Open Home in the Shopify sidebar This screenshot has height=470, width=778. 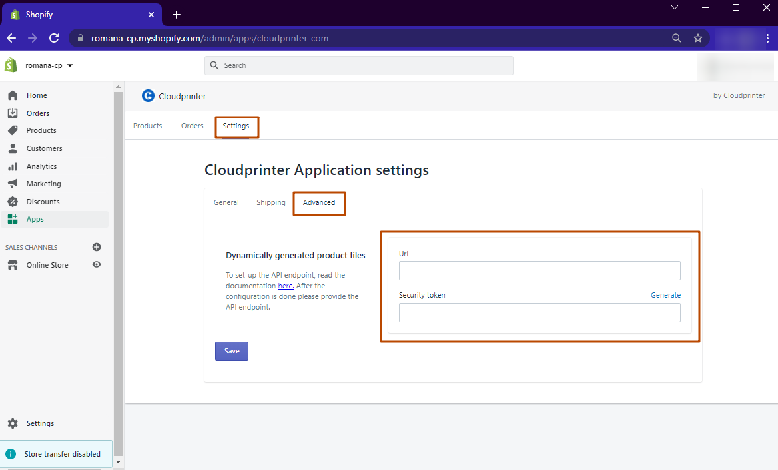coord(37,95)
